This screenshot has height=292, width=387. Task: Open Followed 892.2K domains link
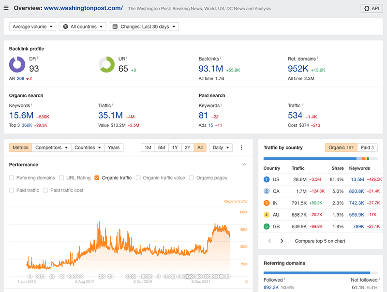[271, 288]
